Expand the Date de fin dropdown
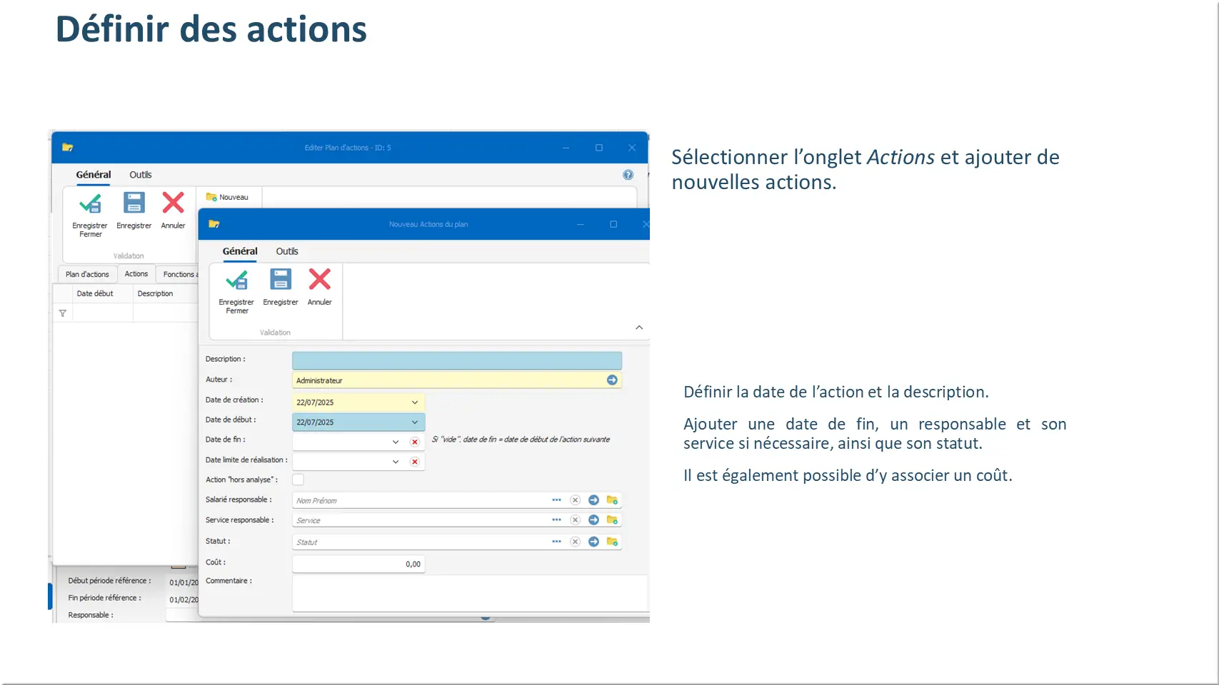 pos(396,442)
